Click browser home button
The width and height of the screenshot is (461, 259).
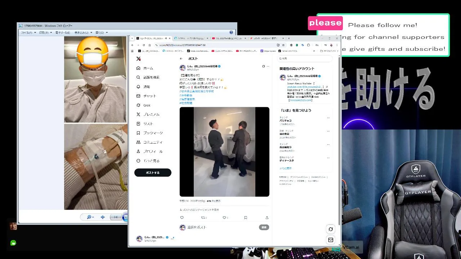pyautogui.click(x=149, y=45)
